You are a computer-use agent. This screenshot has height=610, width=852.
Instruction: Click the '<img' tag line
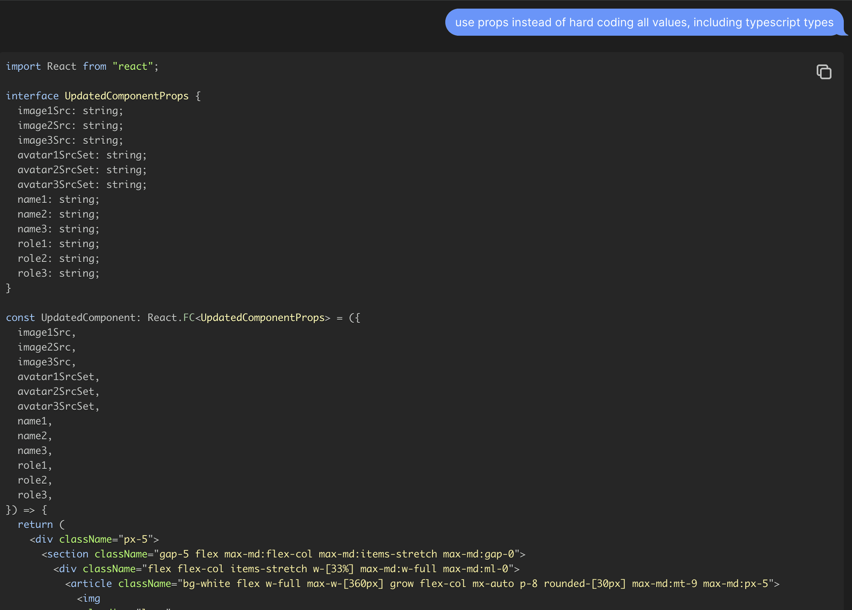(89, 599)
